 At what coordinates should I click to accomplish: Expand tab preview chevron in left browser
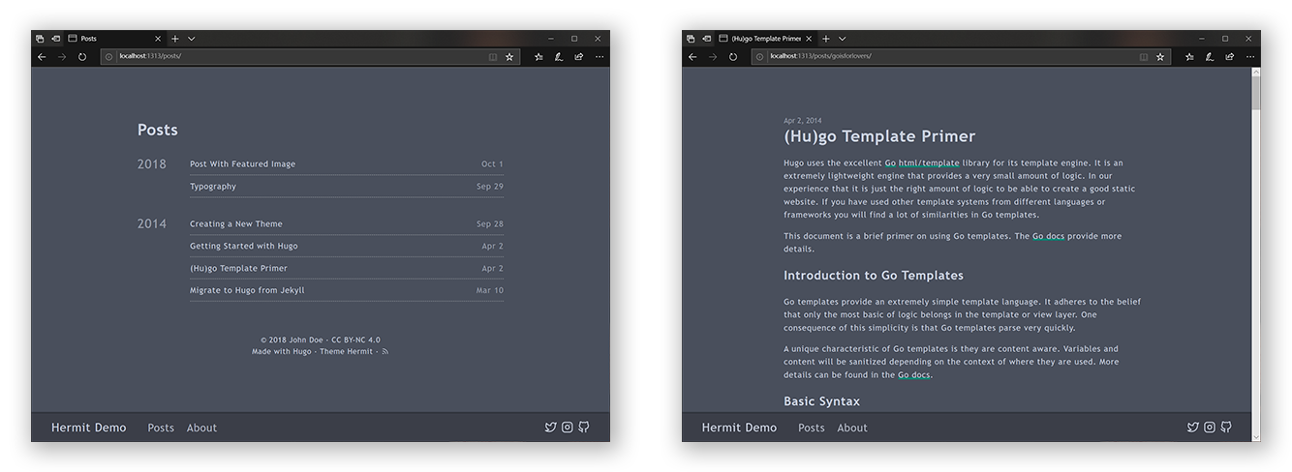tap(191, 39)
